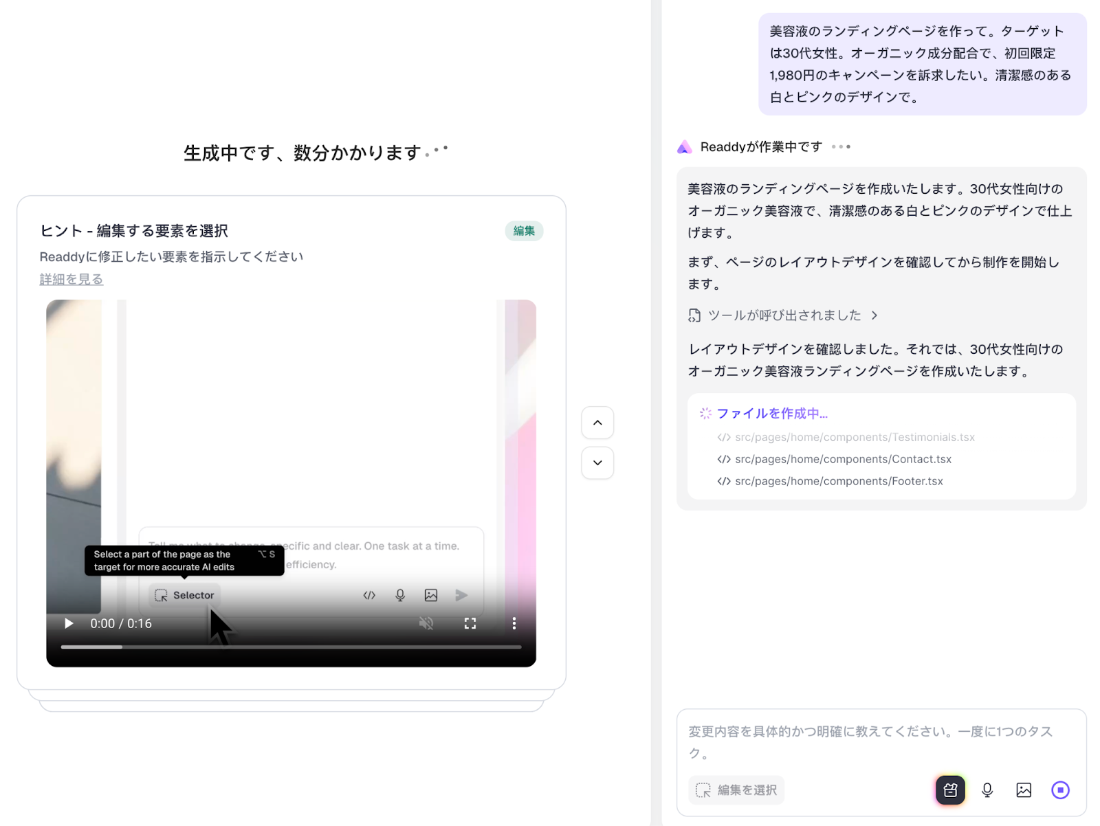Select the highlighted AI edit mode icon
The width and height of the screenshot is (1100, 826).
tap(949, 790)
